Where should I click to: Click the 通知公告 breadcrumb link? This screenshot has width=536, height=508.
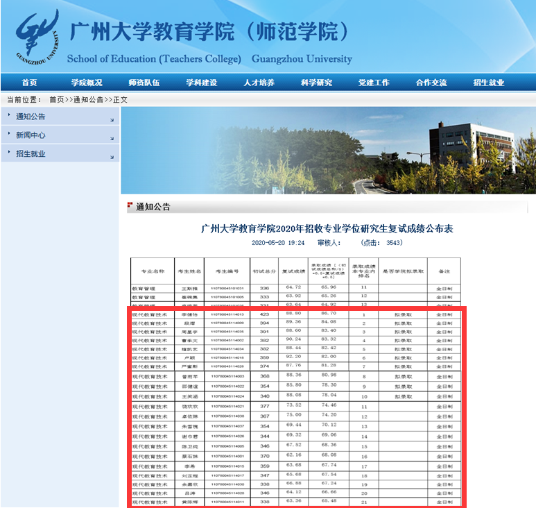pos(89,99)
